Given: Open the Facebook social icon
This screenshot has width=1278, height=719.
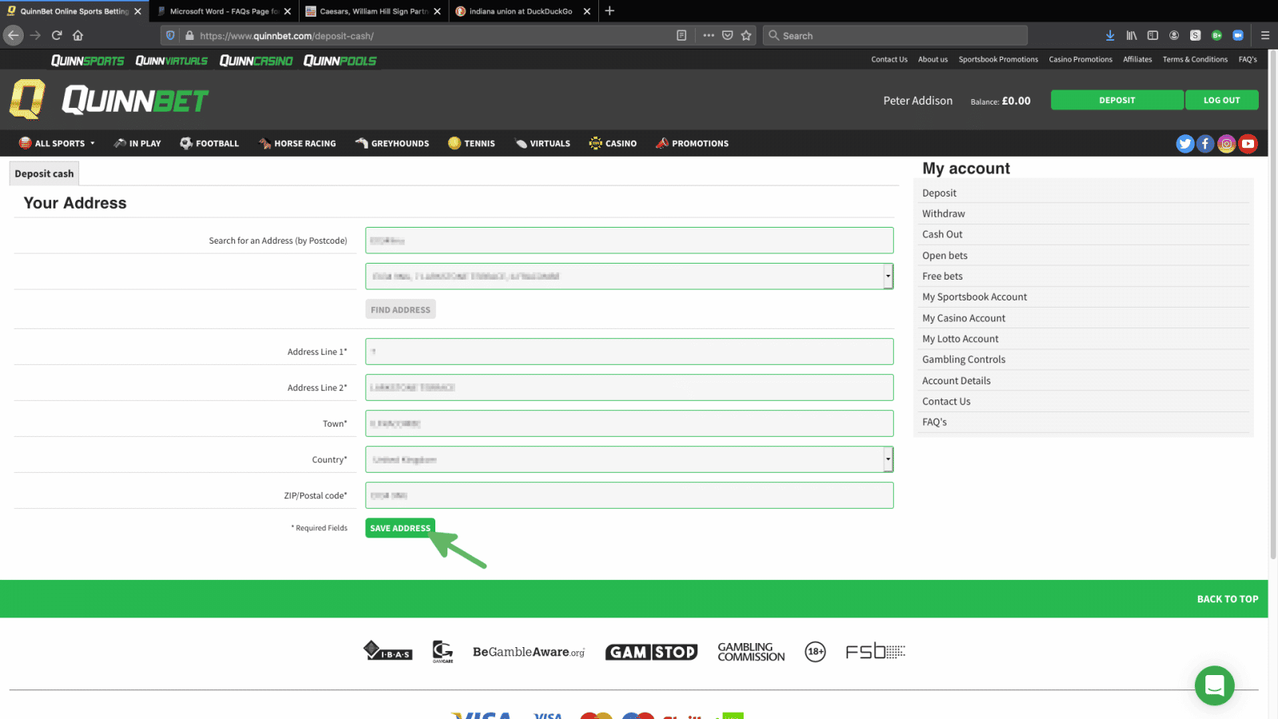Looking at the screenshot, I should tap(1205, 144).
